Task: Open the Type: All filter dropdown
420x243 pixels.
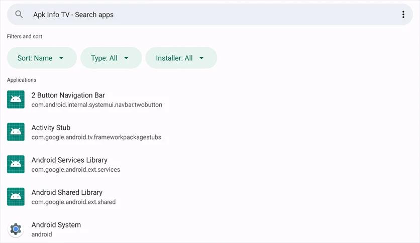Action: pyautogui.click(x=111, y=58)
